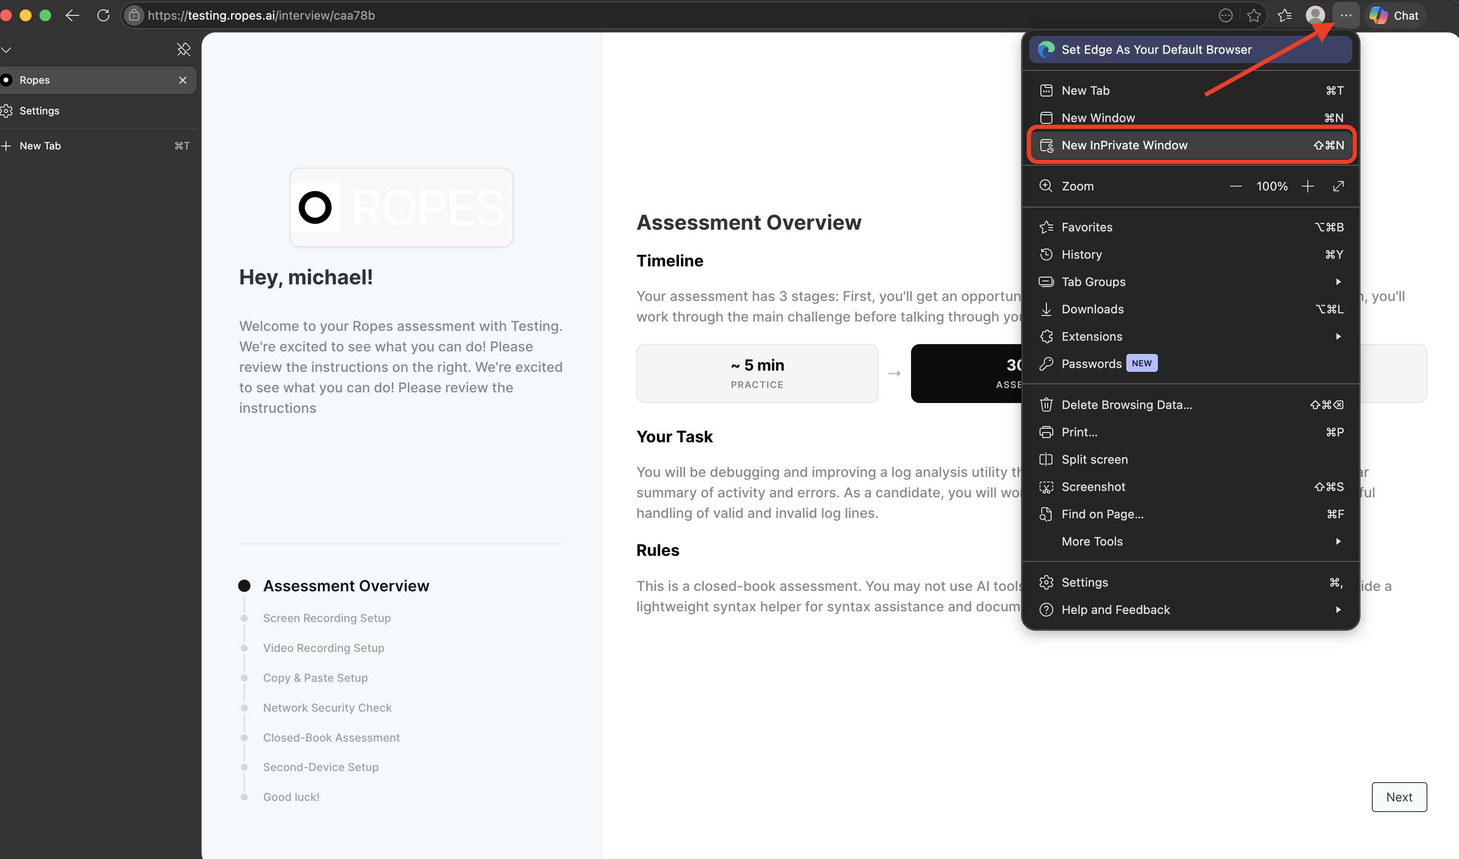Reload the page with the refresh icon
1459x859 pixels.
(x=104, y=16)
